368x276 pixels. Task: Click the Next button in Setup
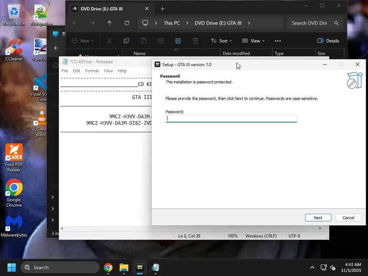coord(318,218)
